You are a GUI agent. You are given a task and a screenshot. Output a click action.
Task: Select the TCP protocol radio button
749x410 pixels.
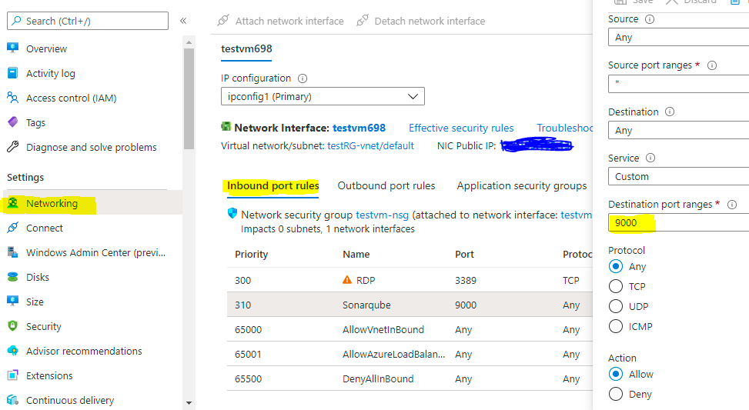pos(616,286)
